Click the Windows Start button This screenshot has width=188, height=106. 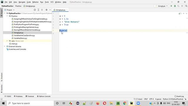(x=3, y=103)
